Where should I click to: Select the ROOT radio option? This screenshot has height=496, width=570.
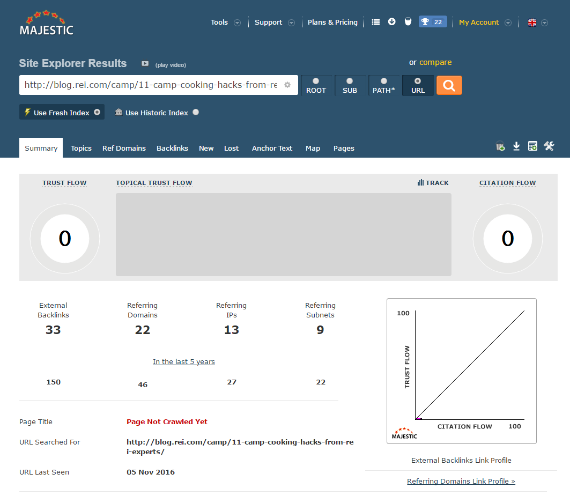pyautogui.click(x=316, y=82)
